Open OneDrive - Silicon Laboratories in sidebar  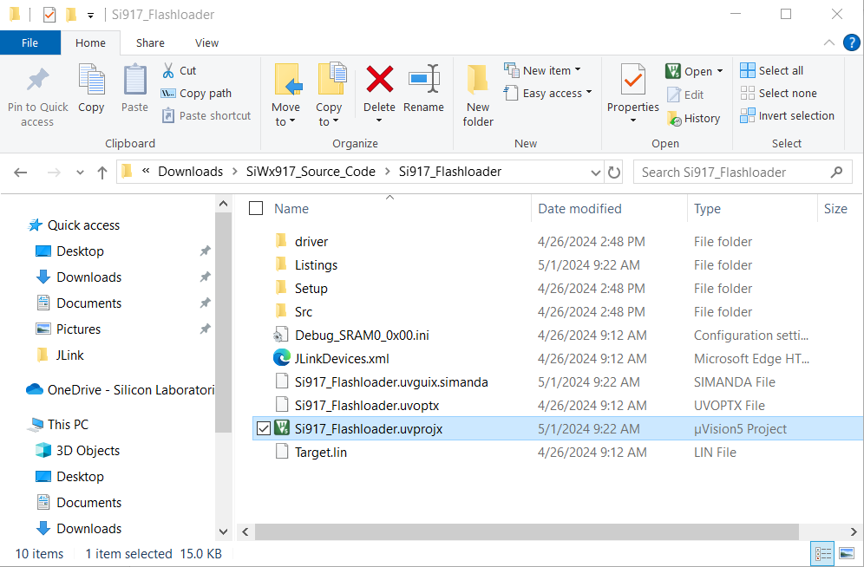[120, 390]
